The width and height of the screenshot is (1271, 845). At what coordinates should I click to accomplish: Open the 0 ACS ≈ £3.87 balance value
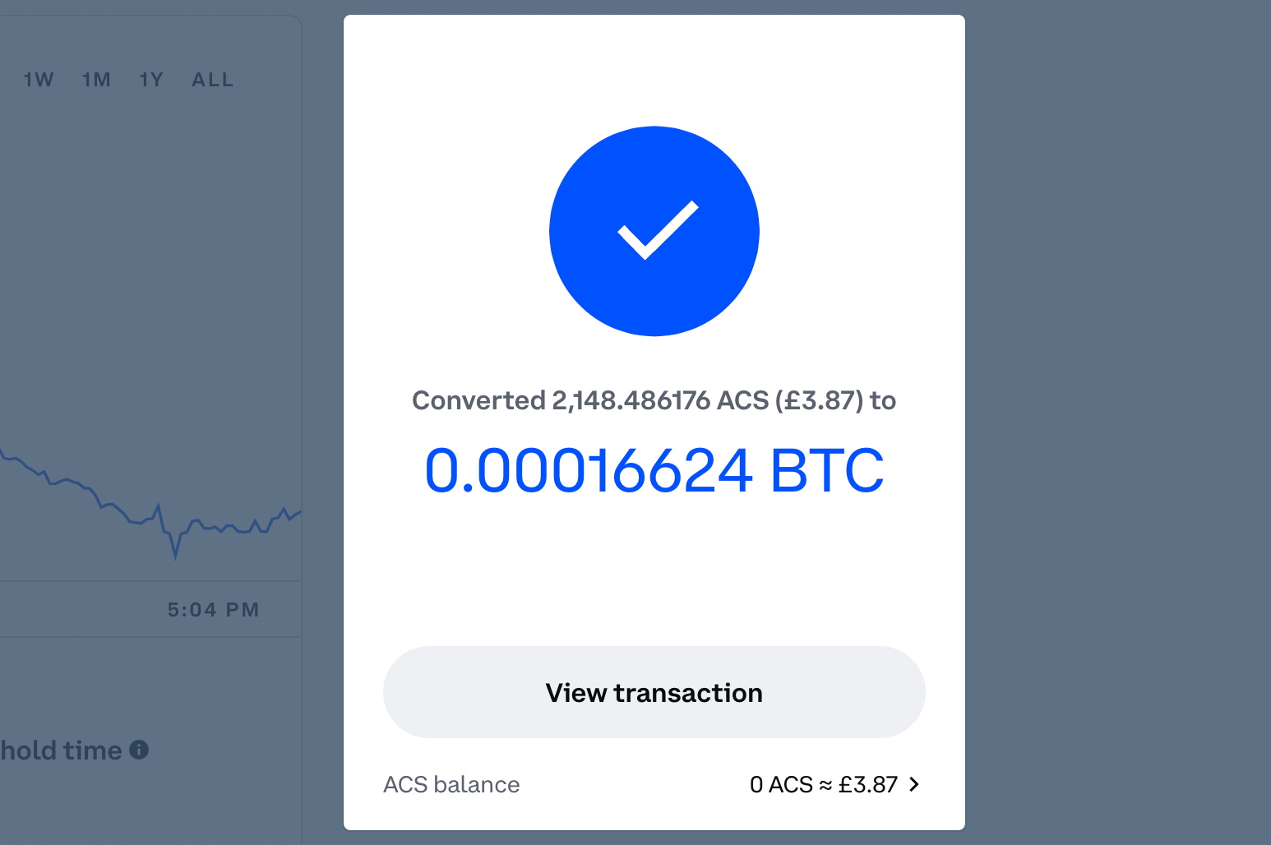(823, 784)
